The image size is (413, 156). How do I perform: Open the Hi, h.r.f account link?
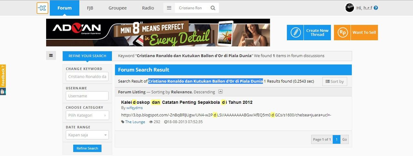365,8
